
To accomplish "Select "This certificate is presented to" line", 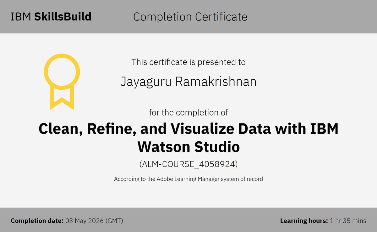I will pyautogui.click(x=188, y=62).
